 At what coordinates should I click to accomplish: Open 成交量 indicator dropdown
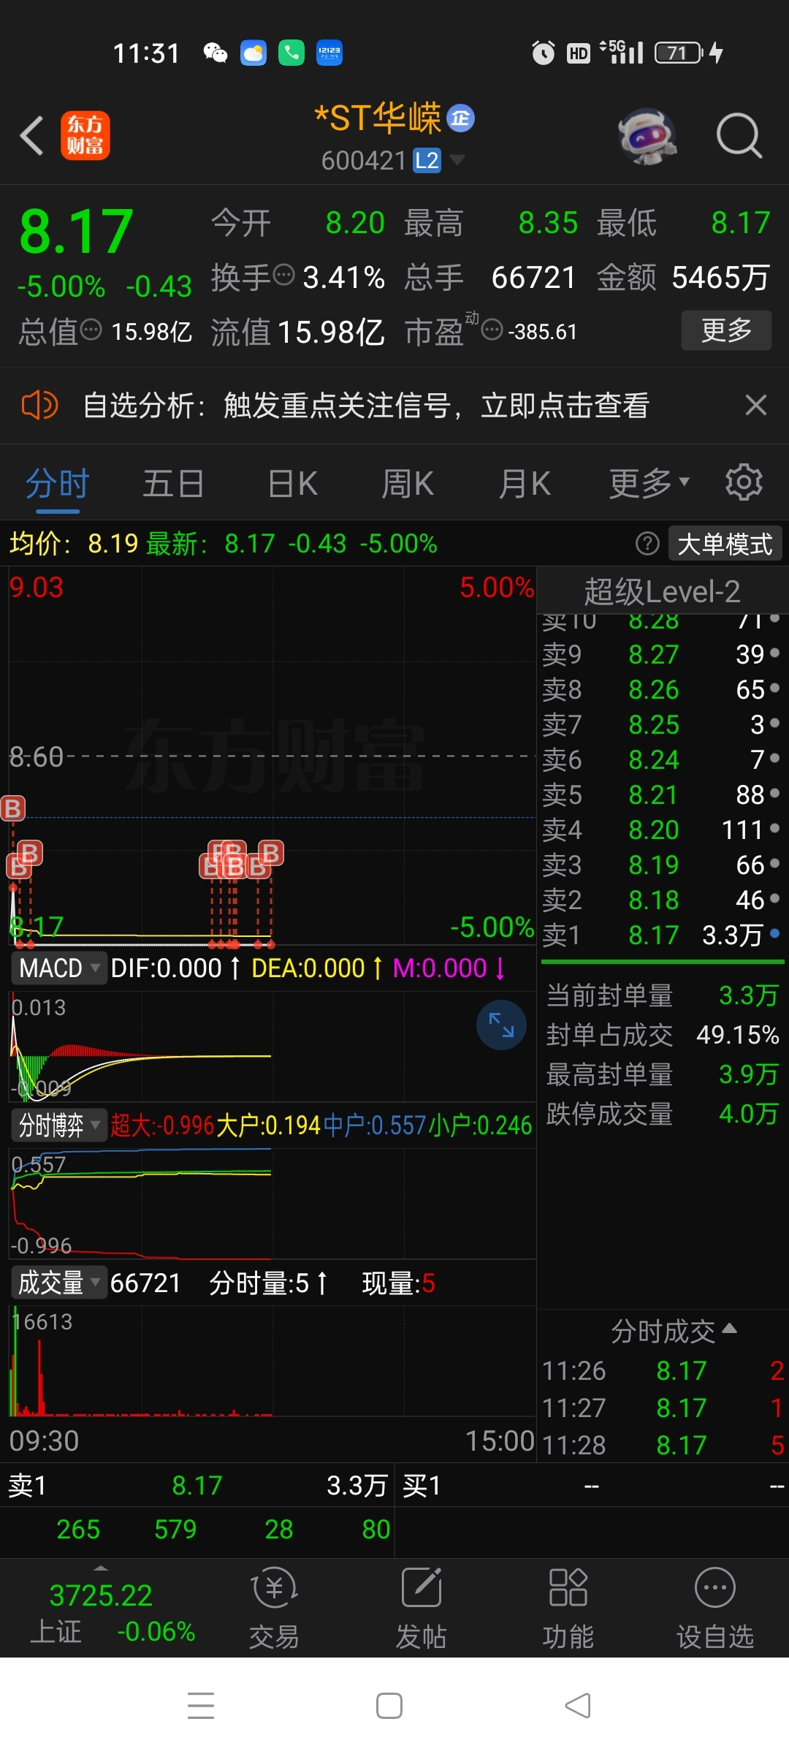pos(59,1283)
